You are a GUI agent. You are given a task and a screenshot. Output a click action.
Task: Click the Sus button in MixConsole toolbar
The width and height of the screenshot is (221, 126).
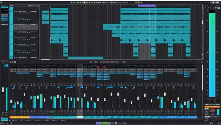click(104, 62)
